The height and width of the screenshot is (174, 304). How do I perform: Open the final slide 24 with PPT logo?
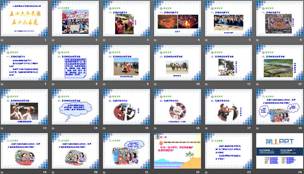coord(280,151)
